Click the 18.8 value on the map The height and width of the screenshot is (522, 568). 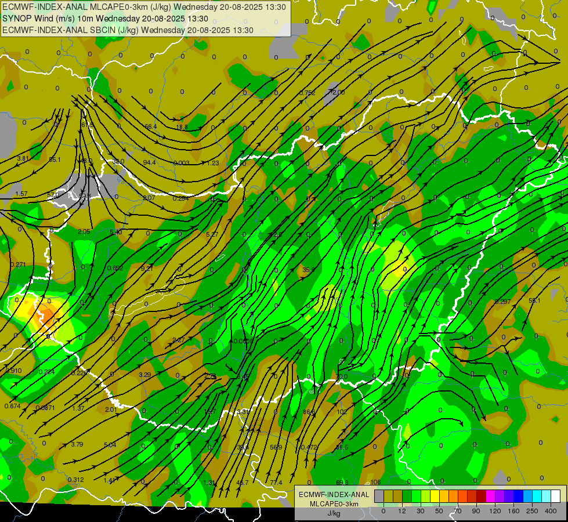point(182,127)
